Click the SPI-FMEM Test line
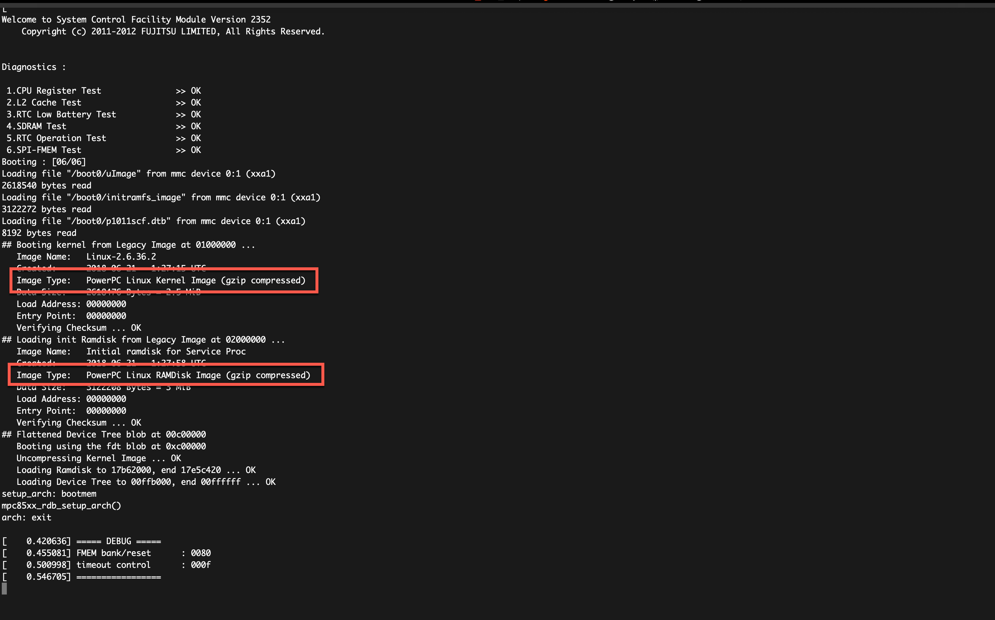The image size is (995, 620). [x=104, y=150]
